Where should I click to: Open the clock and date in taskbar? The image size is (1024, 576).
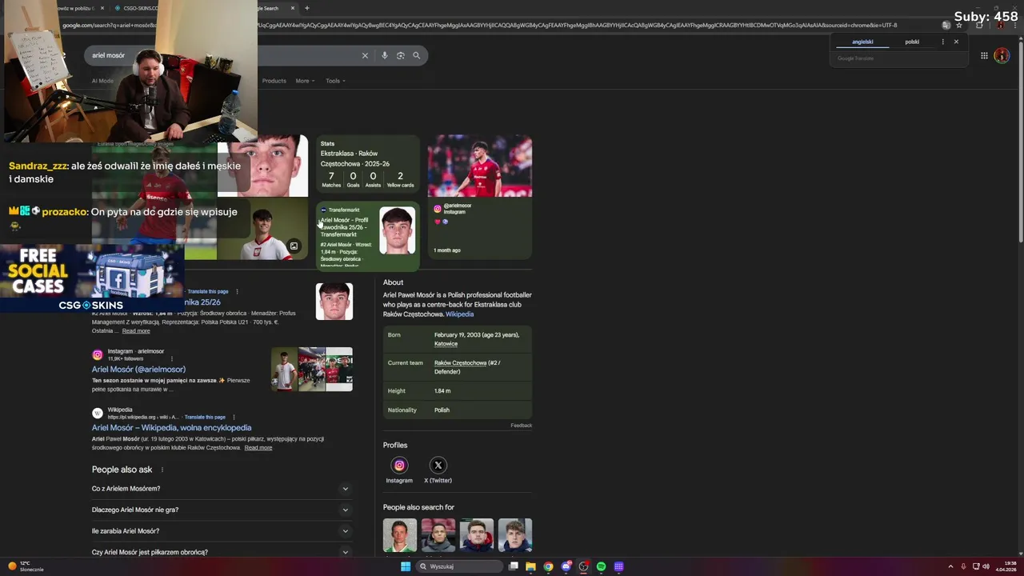[1006, 566]
